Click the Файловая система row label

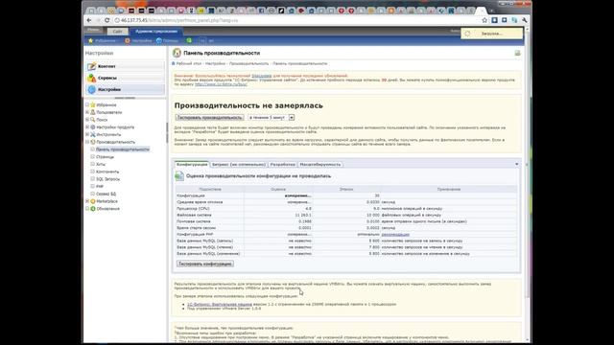pos(194,215)
